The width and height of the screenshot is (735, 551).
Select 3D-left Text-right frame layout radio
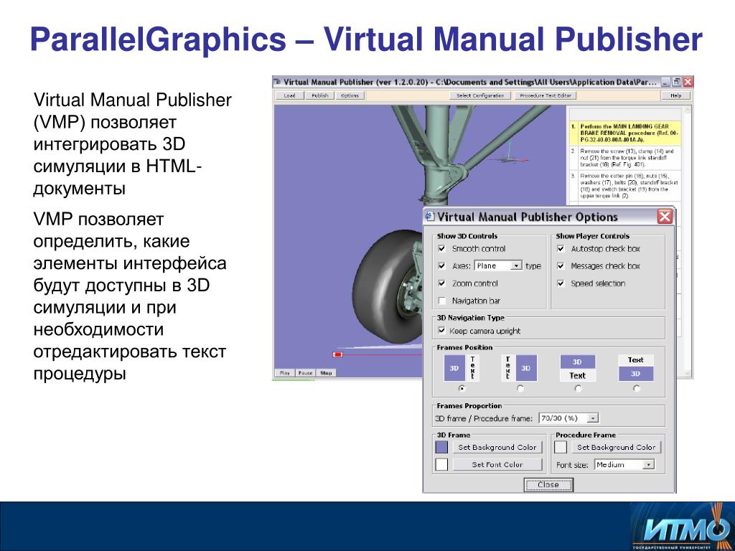[x=462, y=388]
